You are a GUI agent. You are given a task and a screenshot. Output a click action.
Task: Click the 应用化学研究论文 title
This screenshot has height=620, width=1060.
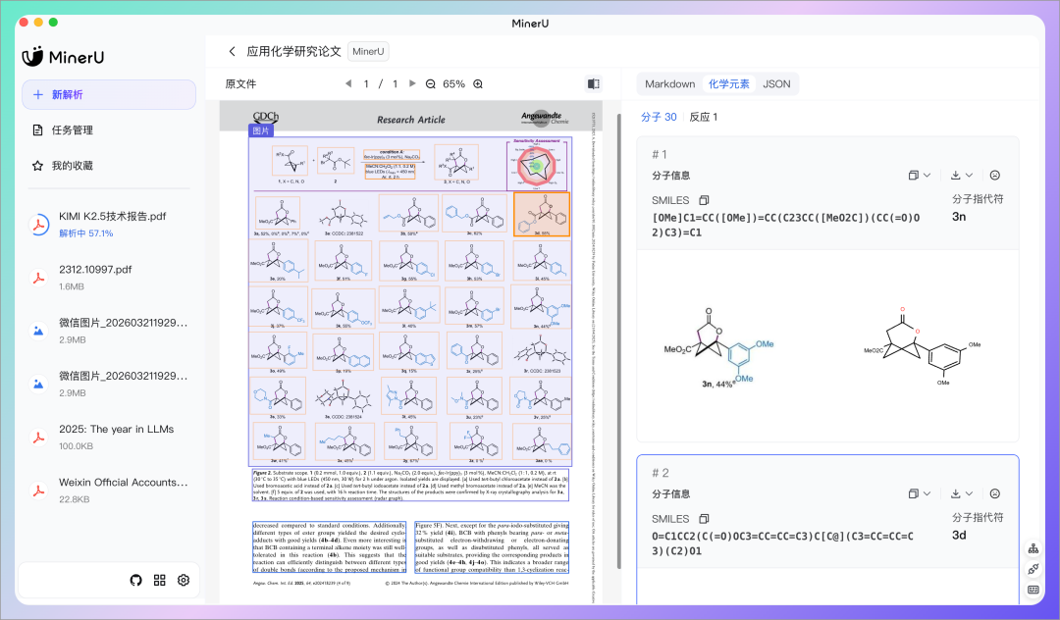click(293, 51)
